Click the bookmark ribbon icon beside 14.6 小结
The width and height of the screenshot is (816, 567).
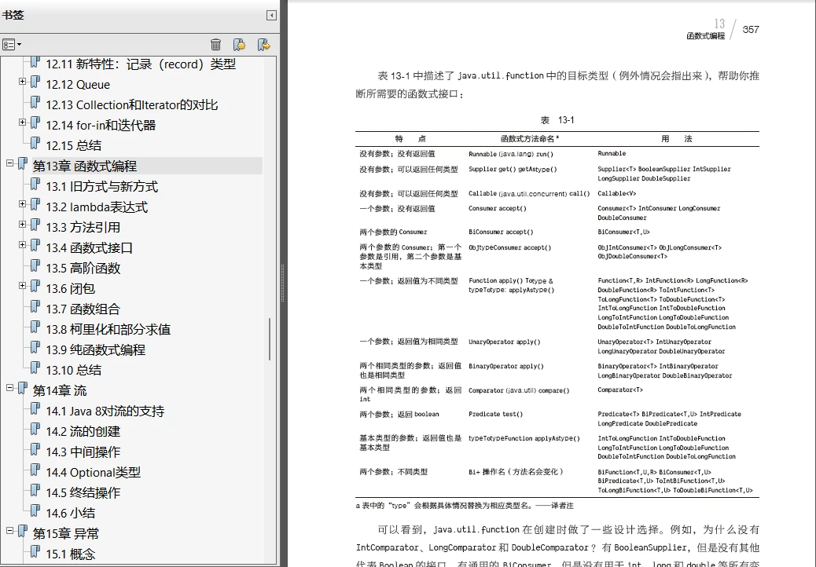[35, 510]
